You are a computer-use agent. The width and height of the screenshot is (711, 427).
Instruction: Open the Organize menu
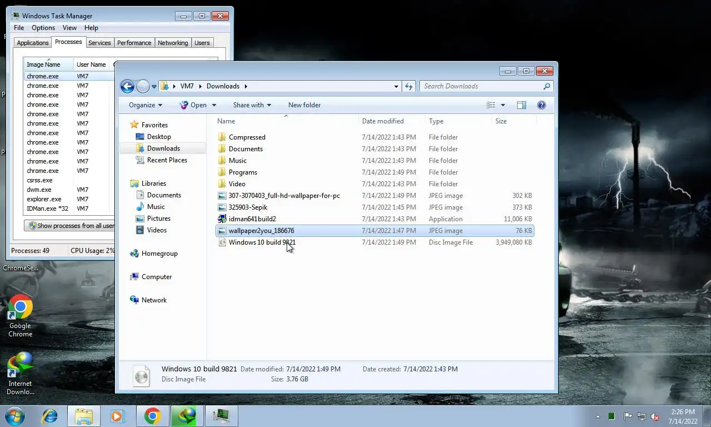[x=146, y=105]
